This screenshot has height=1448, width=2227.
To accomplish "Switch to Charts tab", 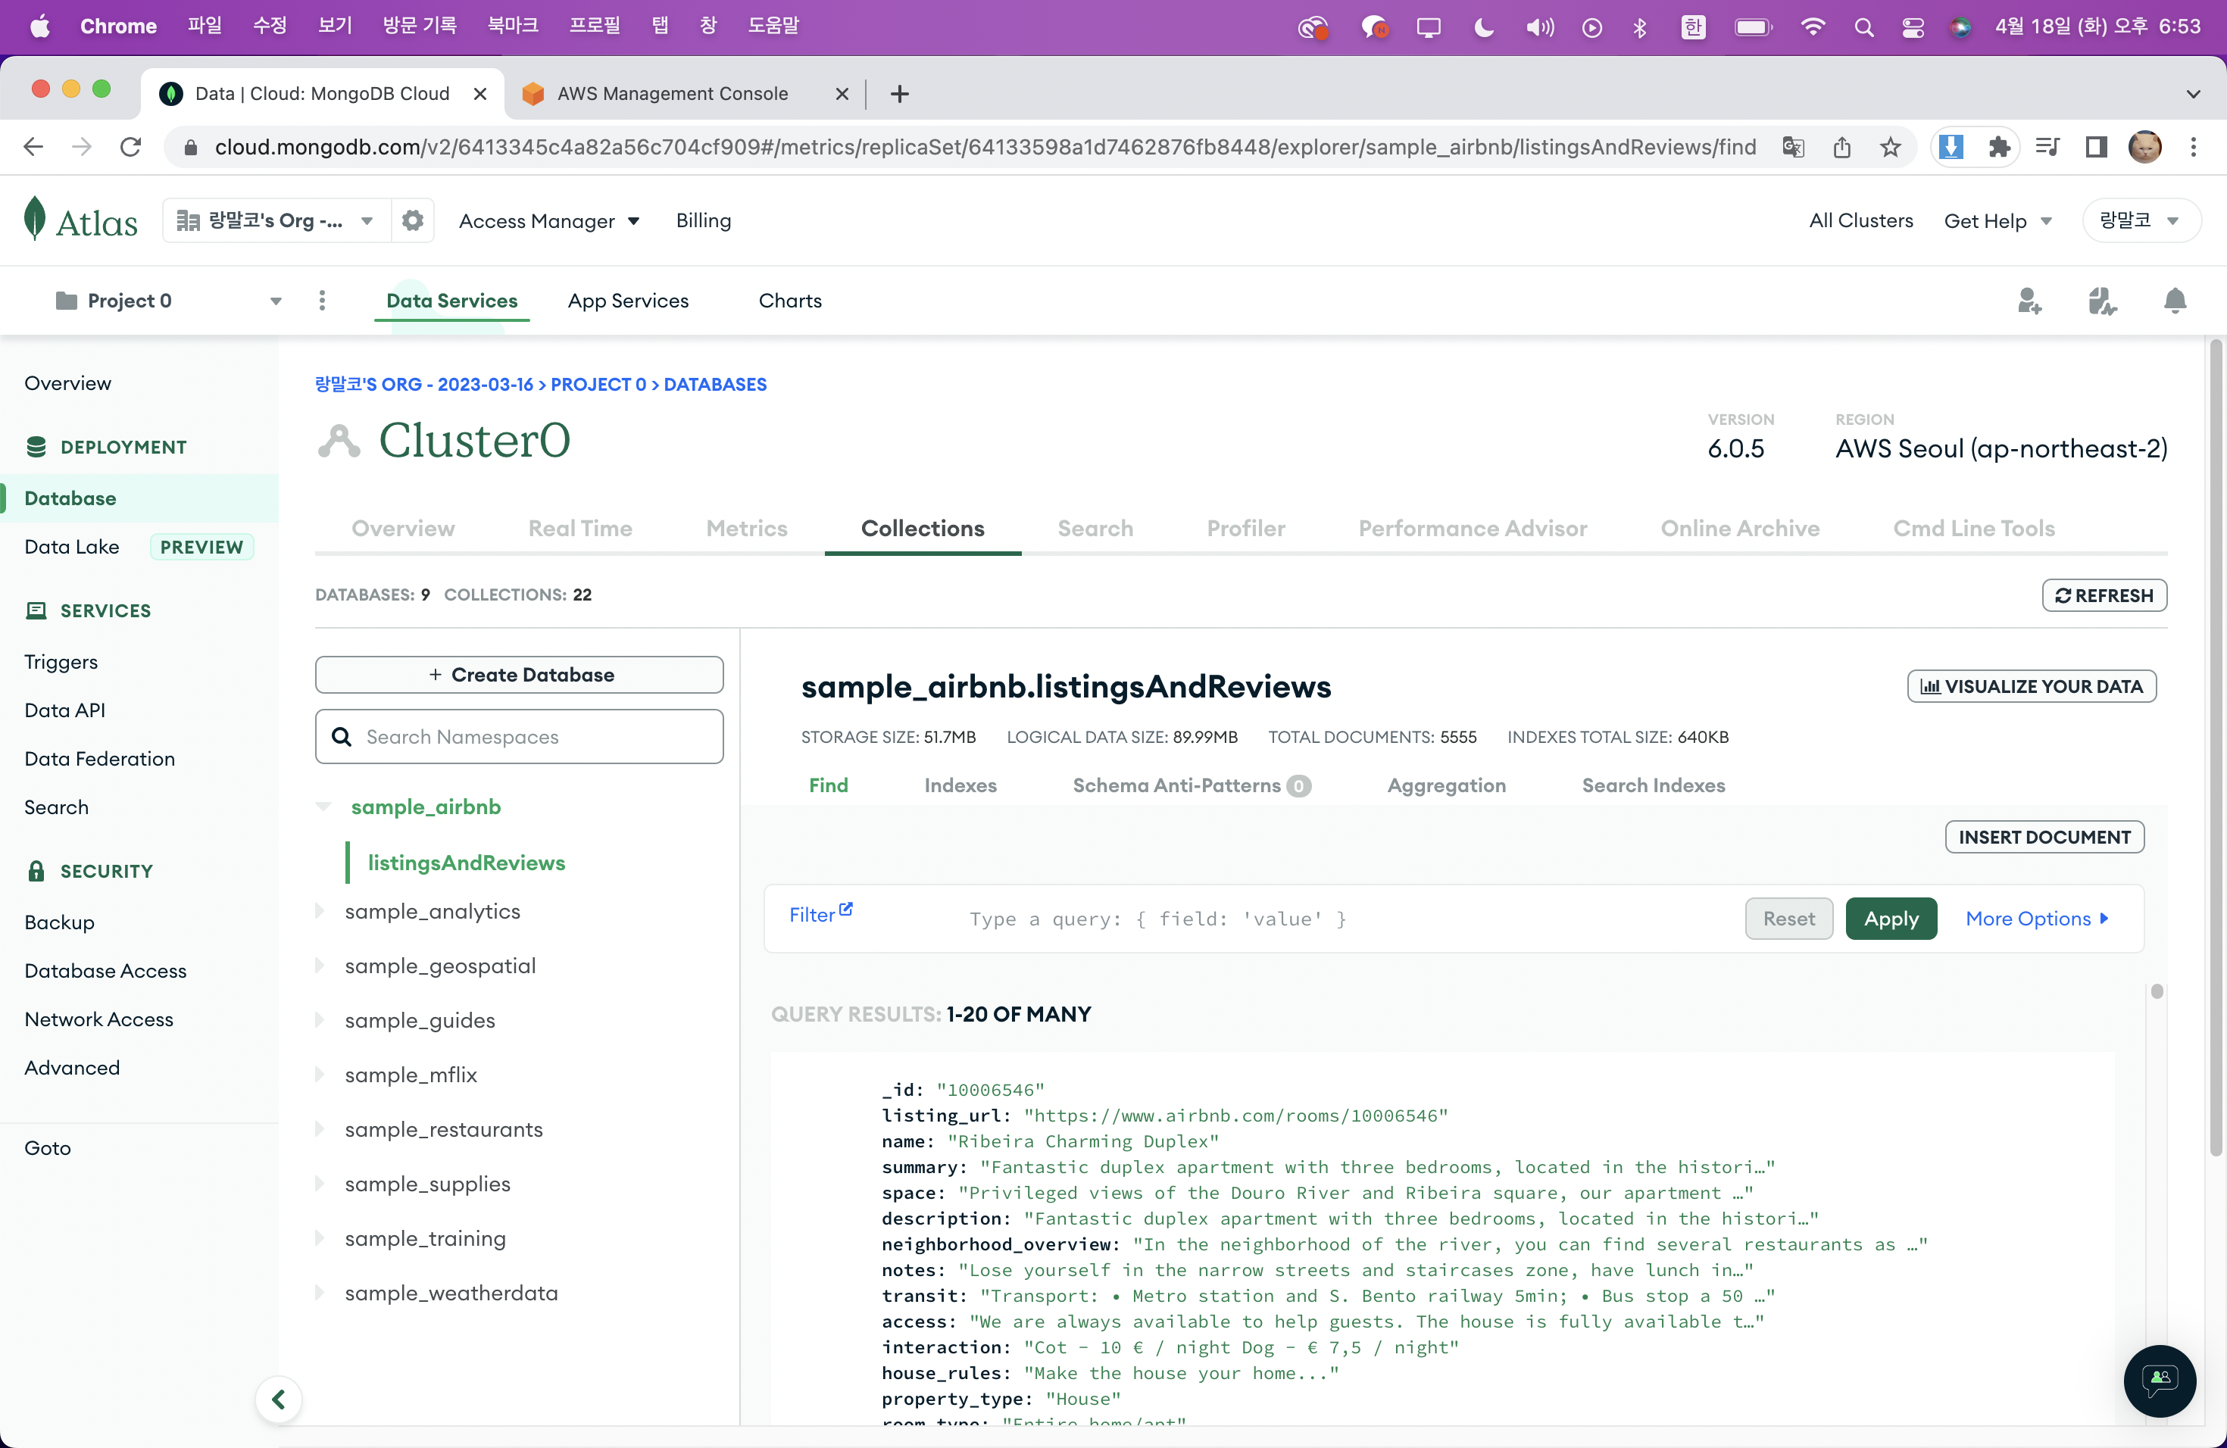I will tap(790, 300).
